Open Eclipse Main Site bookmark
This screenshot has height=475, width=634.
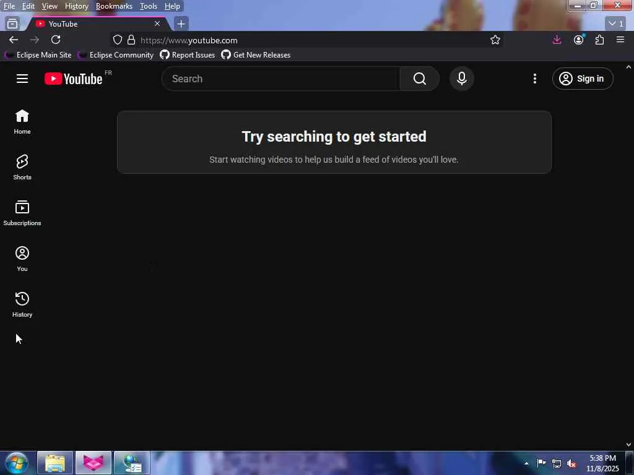[38, 55]
